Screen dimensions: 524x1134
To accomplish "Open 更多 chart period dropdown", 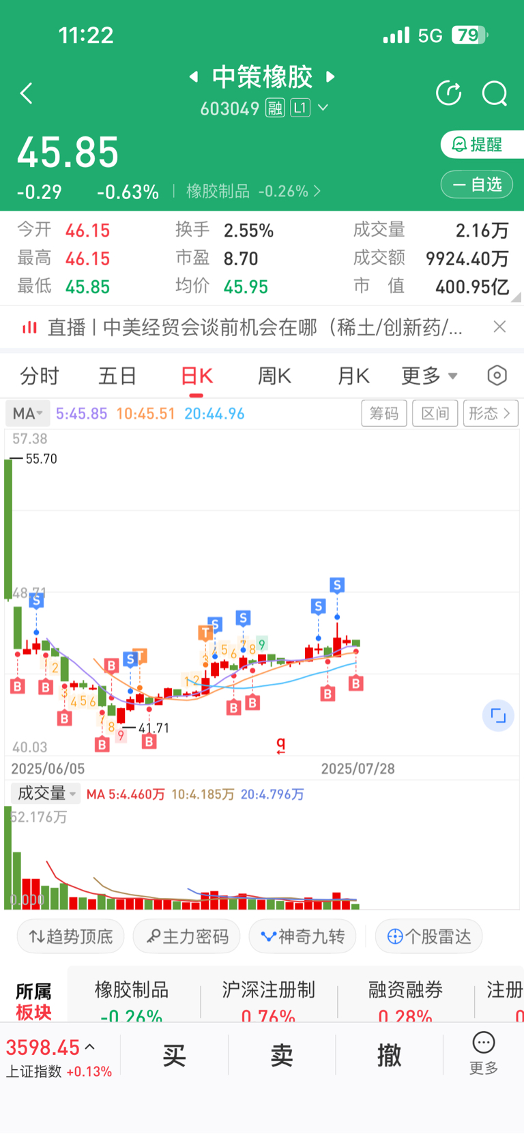I will tap(429, 376).
